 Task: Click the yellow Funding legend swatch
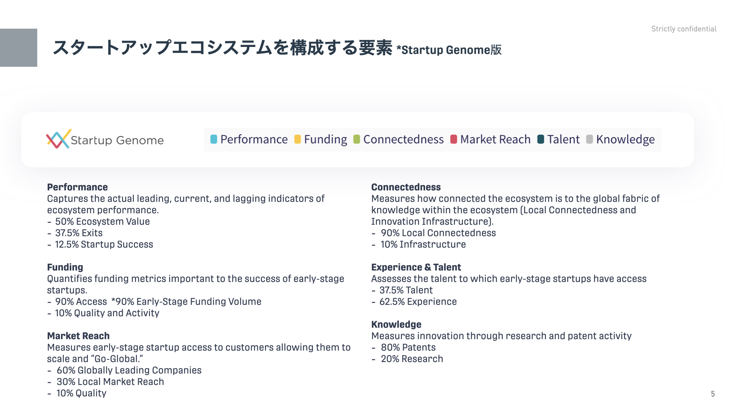(297, 139)
